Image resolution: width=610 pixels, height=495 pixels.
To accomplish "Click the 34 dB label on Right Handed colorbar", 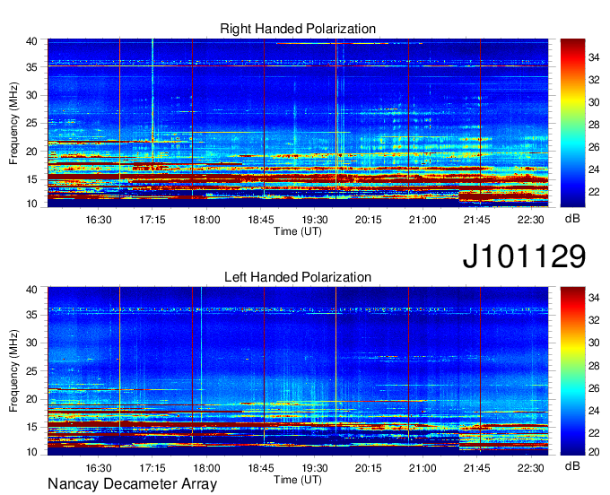I will click(594, 58).
